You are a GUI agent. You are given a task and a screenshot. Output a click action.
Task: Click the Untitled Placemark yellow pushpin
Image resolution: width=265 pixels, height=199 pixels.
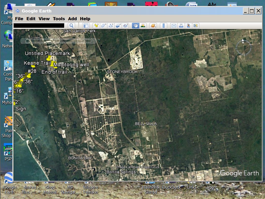pos(49,58)
